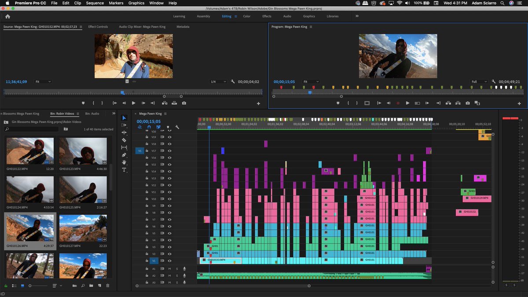Image resolution: width=528 pixels, height=297 pixels.
Task: Switch project bin to icon view
Action: point(22,286)
